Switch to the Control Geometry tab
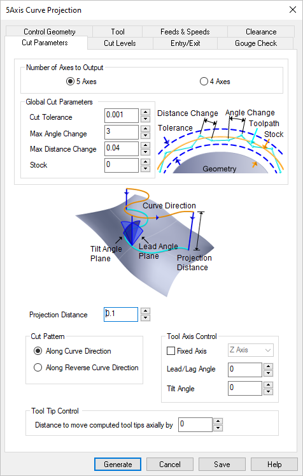 (50, 32)
